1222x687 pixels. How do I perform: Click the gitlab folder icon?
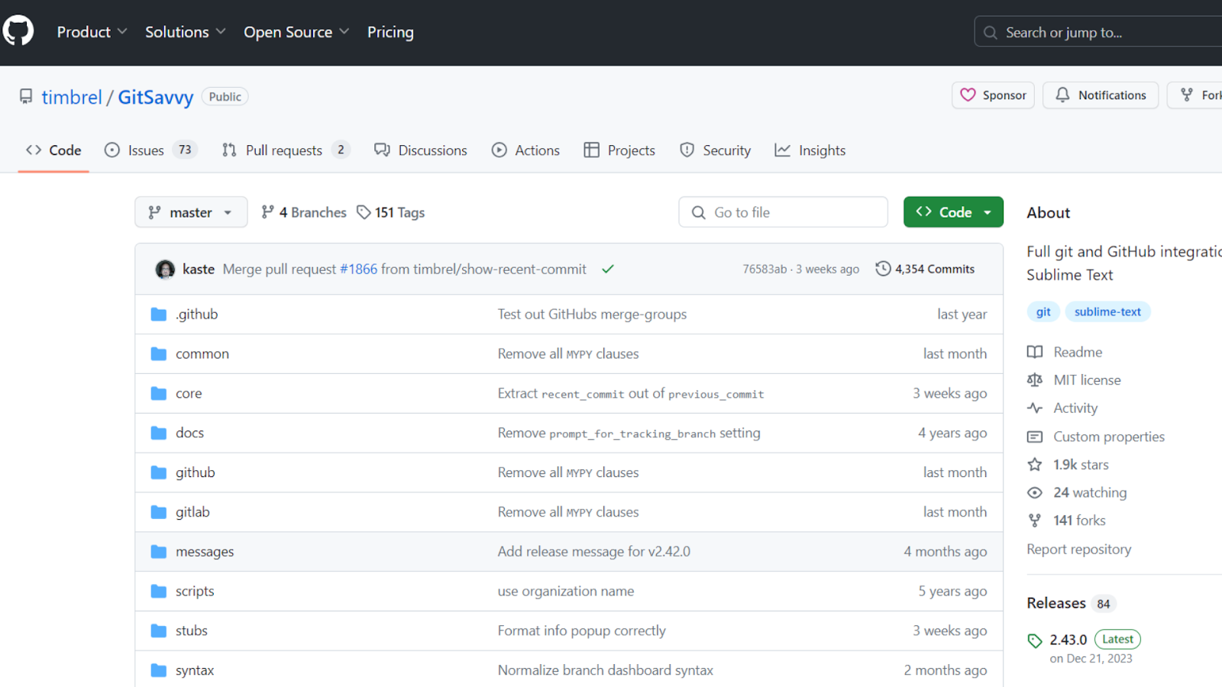(159, 512)
